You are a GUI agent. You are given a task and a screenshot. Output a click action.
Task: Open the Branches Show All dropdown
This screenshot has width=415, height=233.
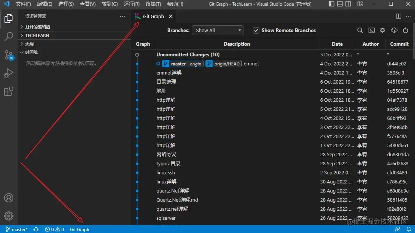coord(218,31)
